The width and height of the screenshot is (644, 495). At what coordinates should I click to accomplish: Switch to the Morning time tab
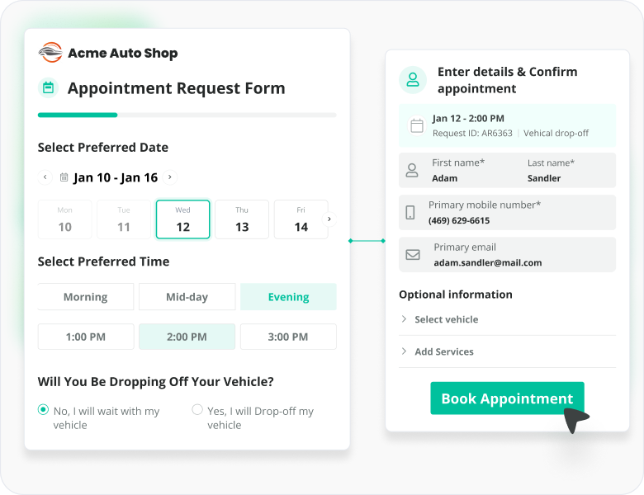coord(86,297)
